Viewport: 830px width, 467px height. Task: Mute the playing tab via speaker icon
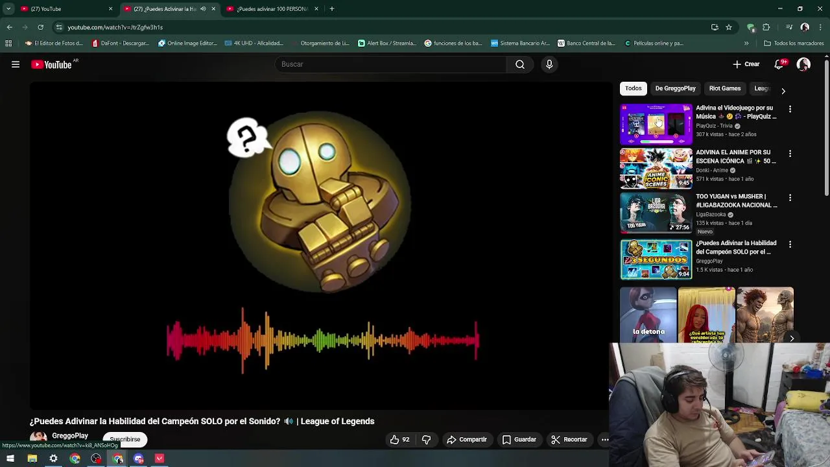coord(203,9)
